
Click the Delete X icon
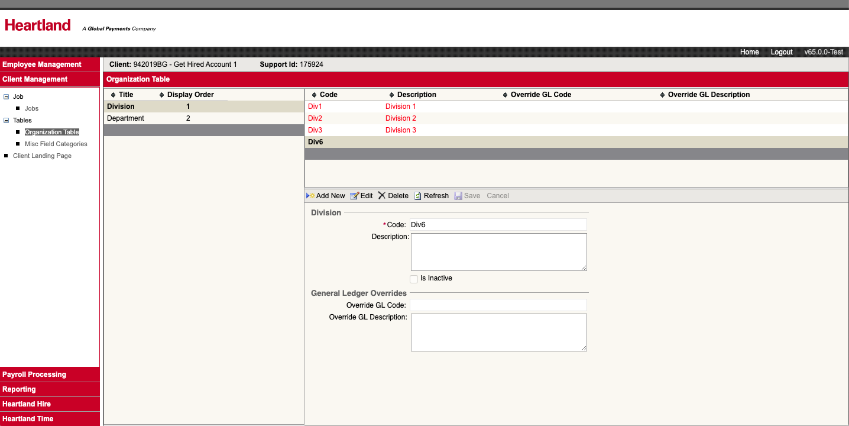click(x=383, y=195)
